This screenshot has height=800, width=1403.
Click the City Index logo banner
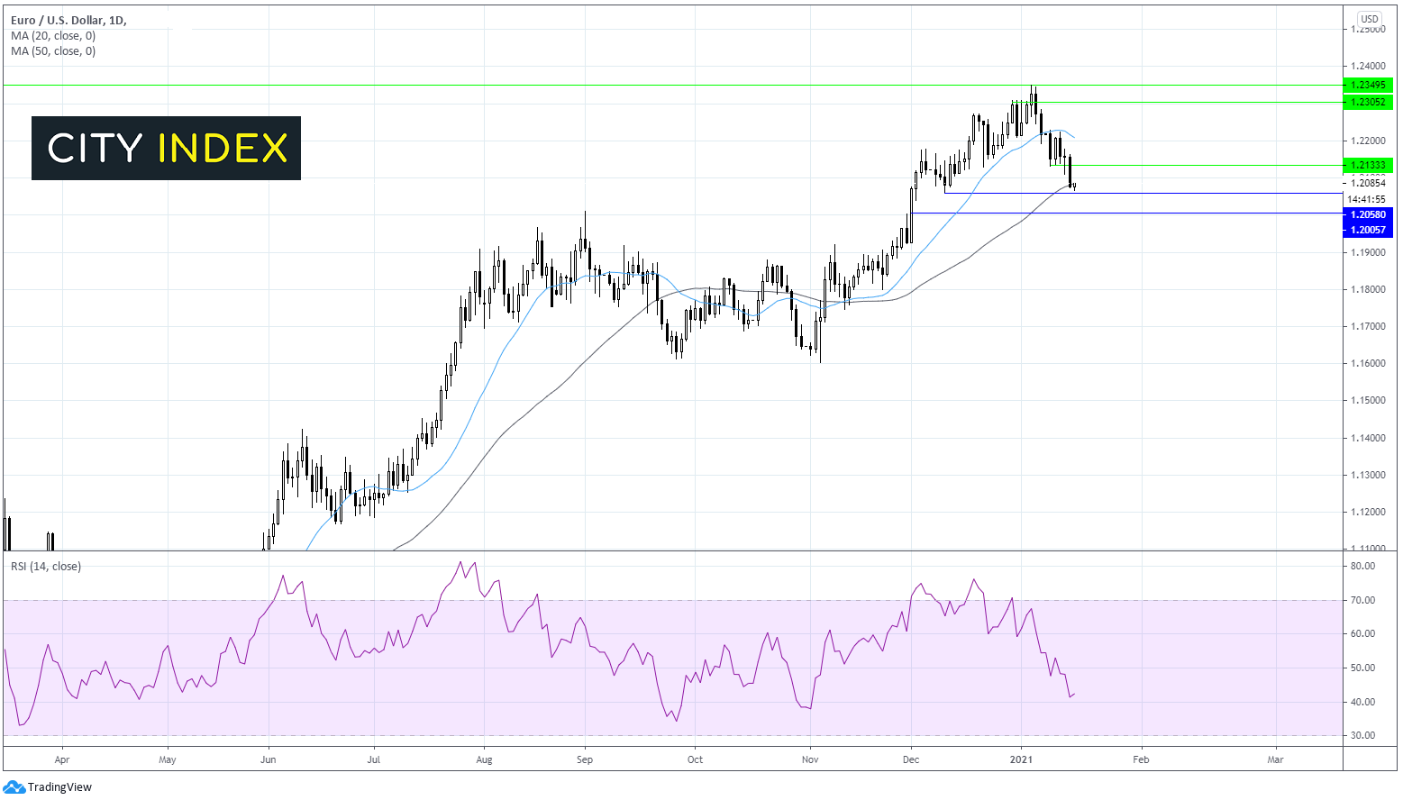tap(167, 148)
